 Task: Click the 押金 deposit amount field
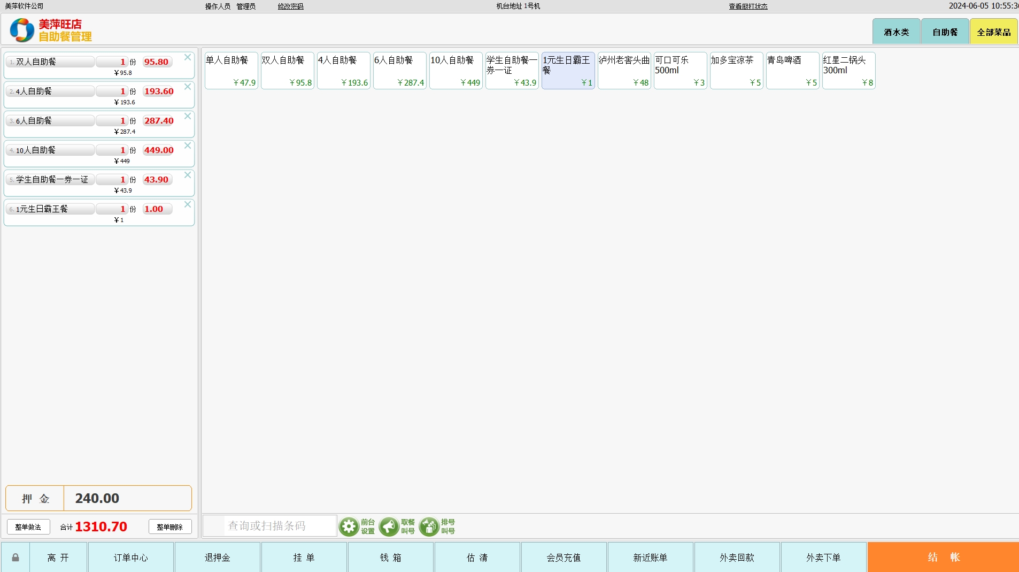coord(127,498)
